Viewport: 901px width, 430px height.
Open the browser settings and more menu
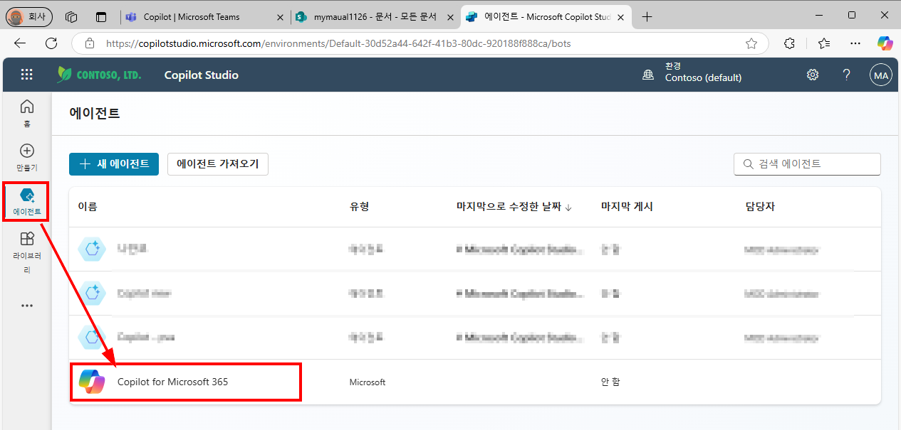coord(855,43)
